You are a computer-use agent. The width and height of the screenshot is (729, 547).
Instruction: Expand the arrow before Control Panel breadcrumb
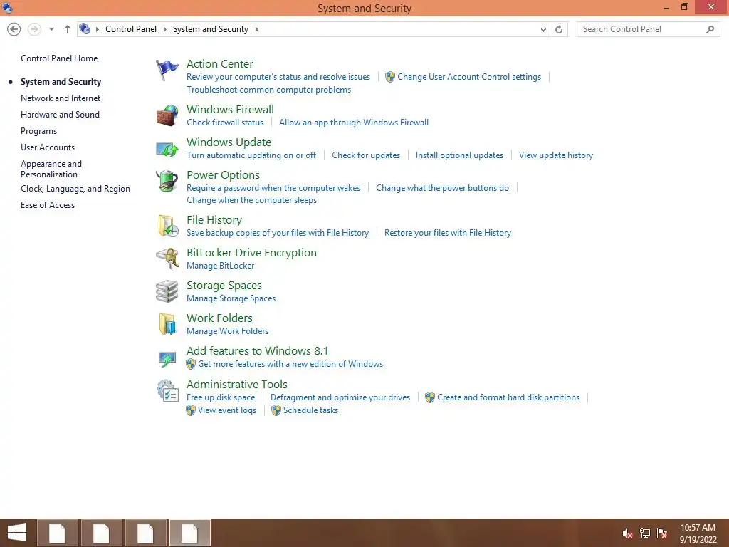point(97,29)
